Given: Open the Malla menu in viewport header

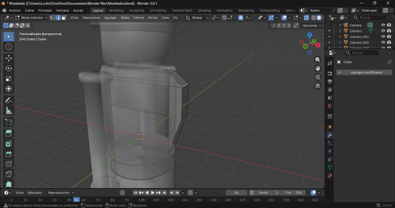Looking at the screenshot, I should pyautogui.click(x=125, y=18).
